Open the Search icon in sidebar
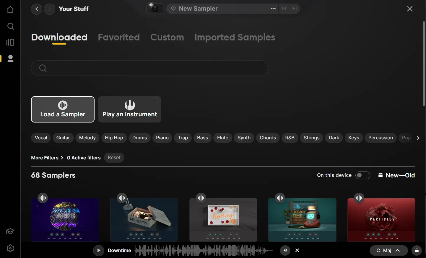The width and height of the screenshot is (426, 258). [x=10, y=26]
